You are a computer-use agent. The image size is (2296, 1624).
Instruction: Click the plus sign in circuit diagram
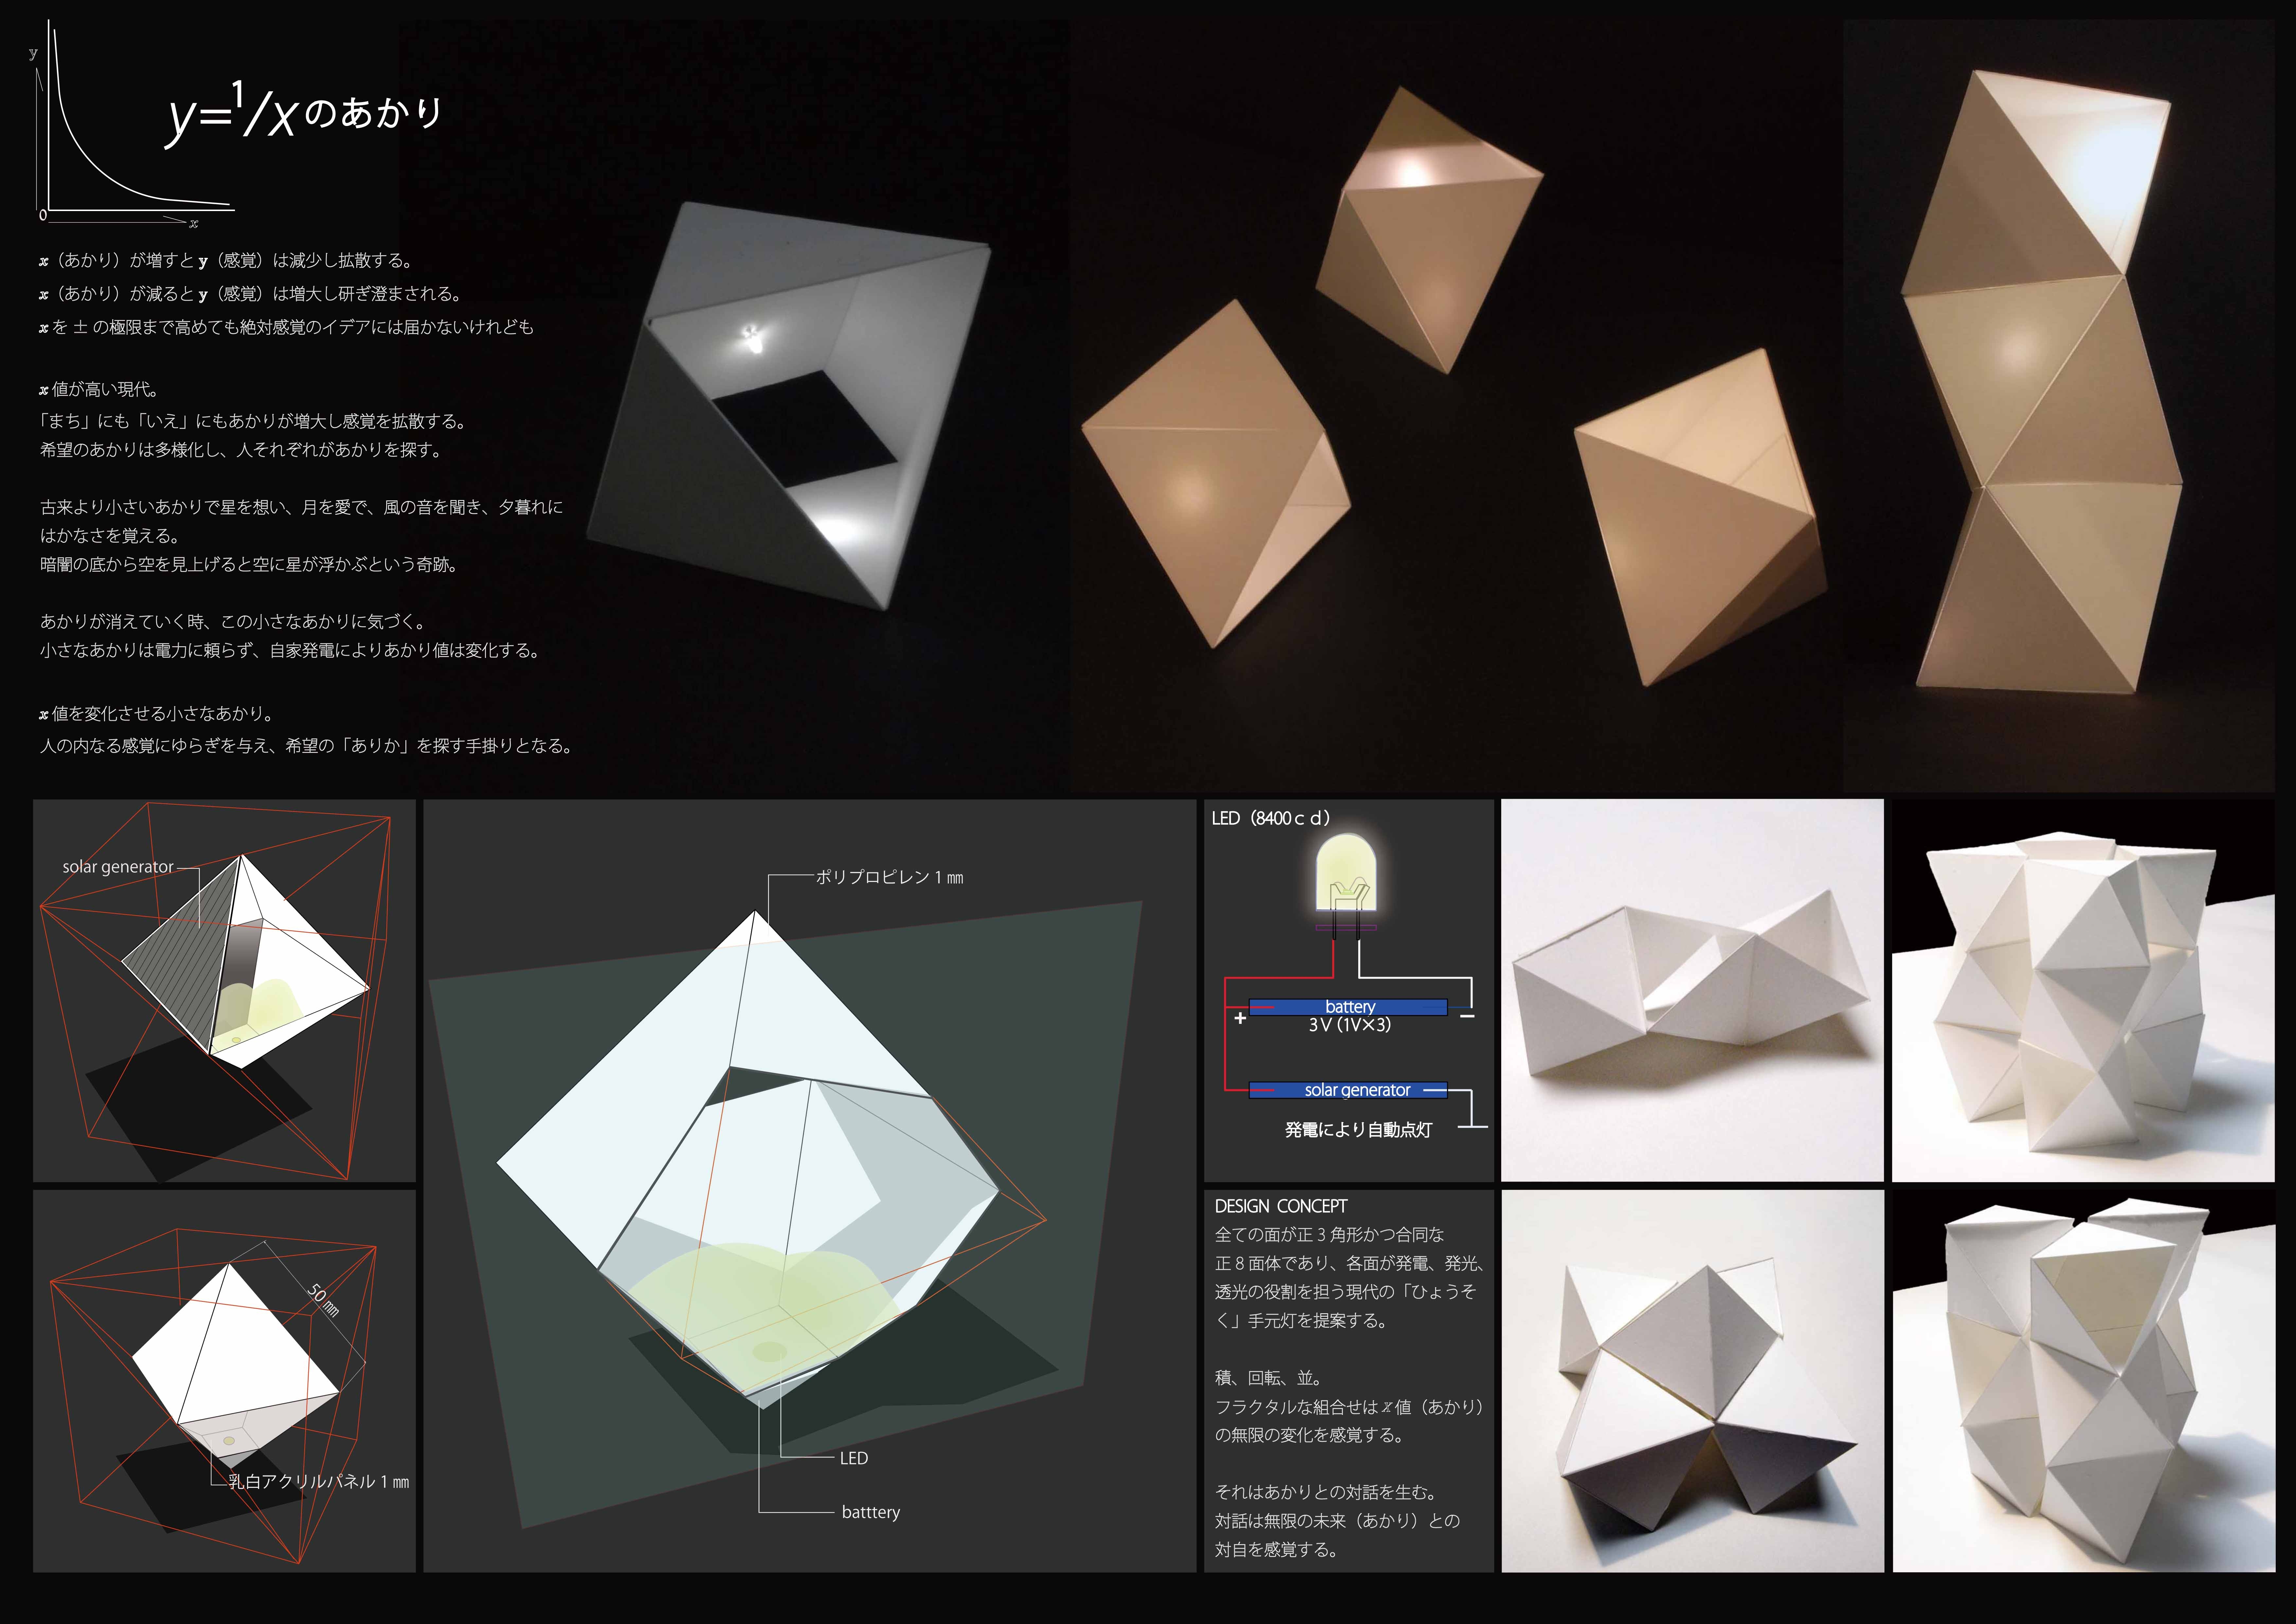[x=1240, y=1018]
